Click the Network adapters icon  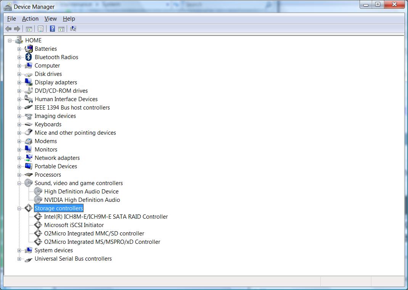[29, 158]
